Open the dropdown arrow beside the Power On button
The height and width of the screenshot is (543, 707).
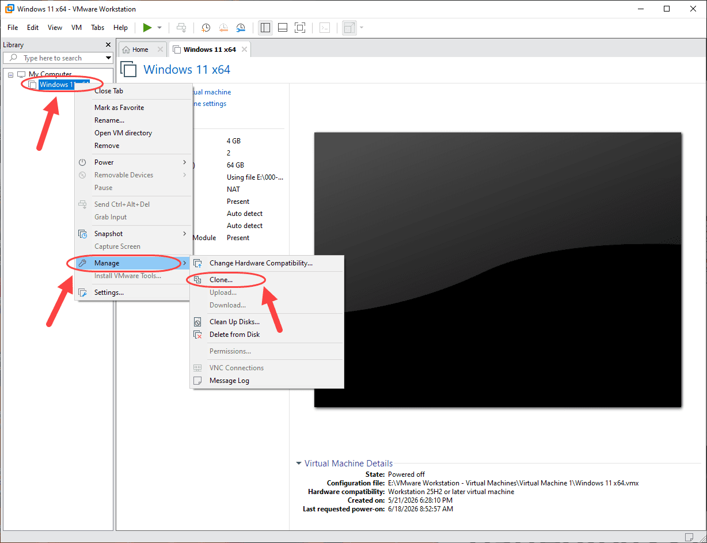coord(159,28)
